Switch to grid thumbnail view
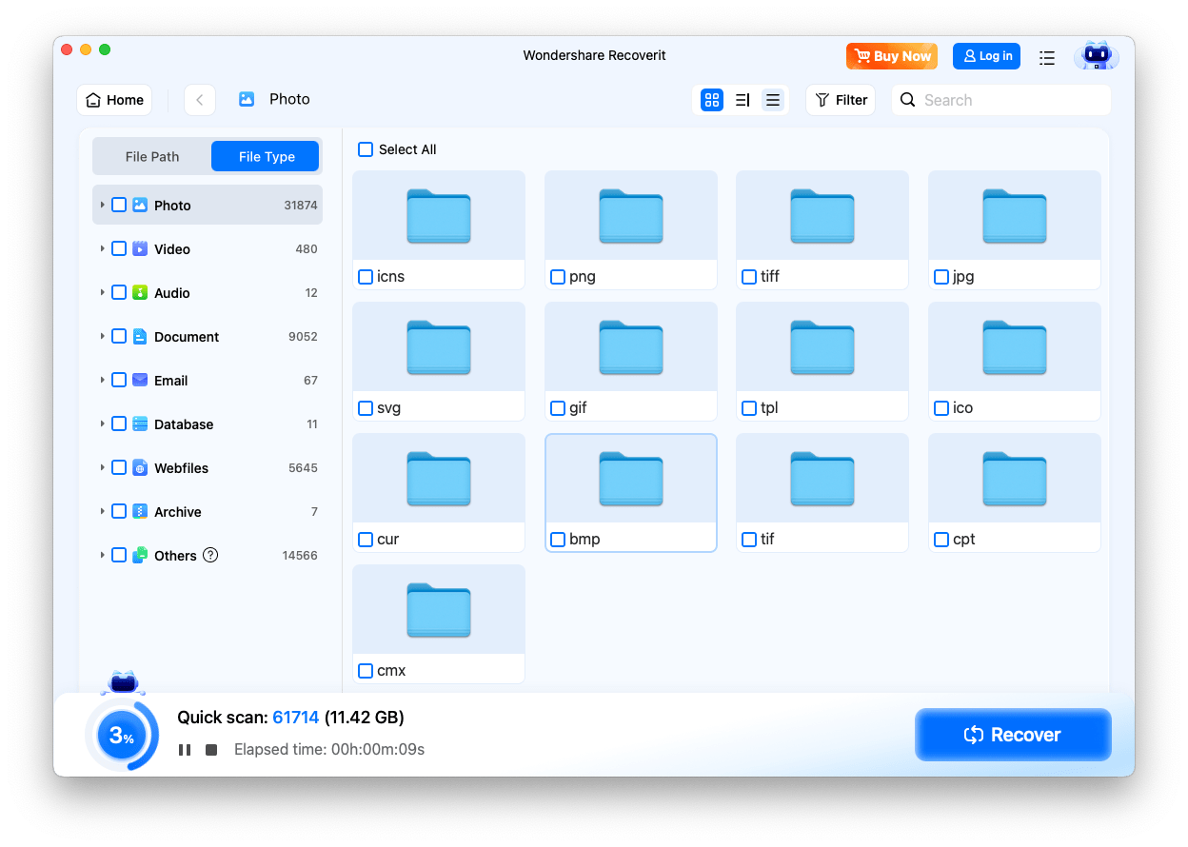Screen dimensions: 1188x847 712,100
